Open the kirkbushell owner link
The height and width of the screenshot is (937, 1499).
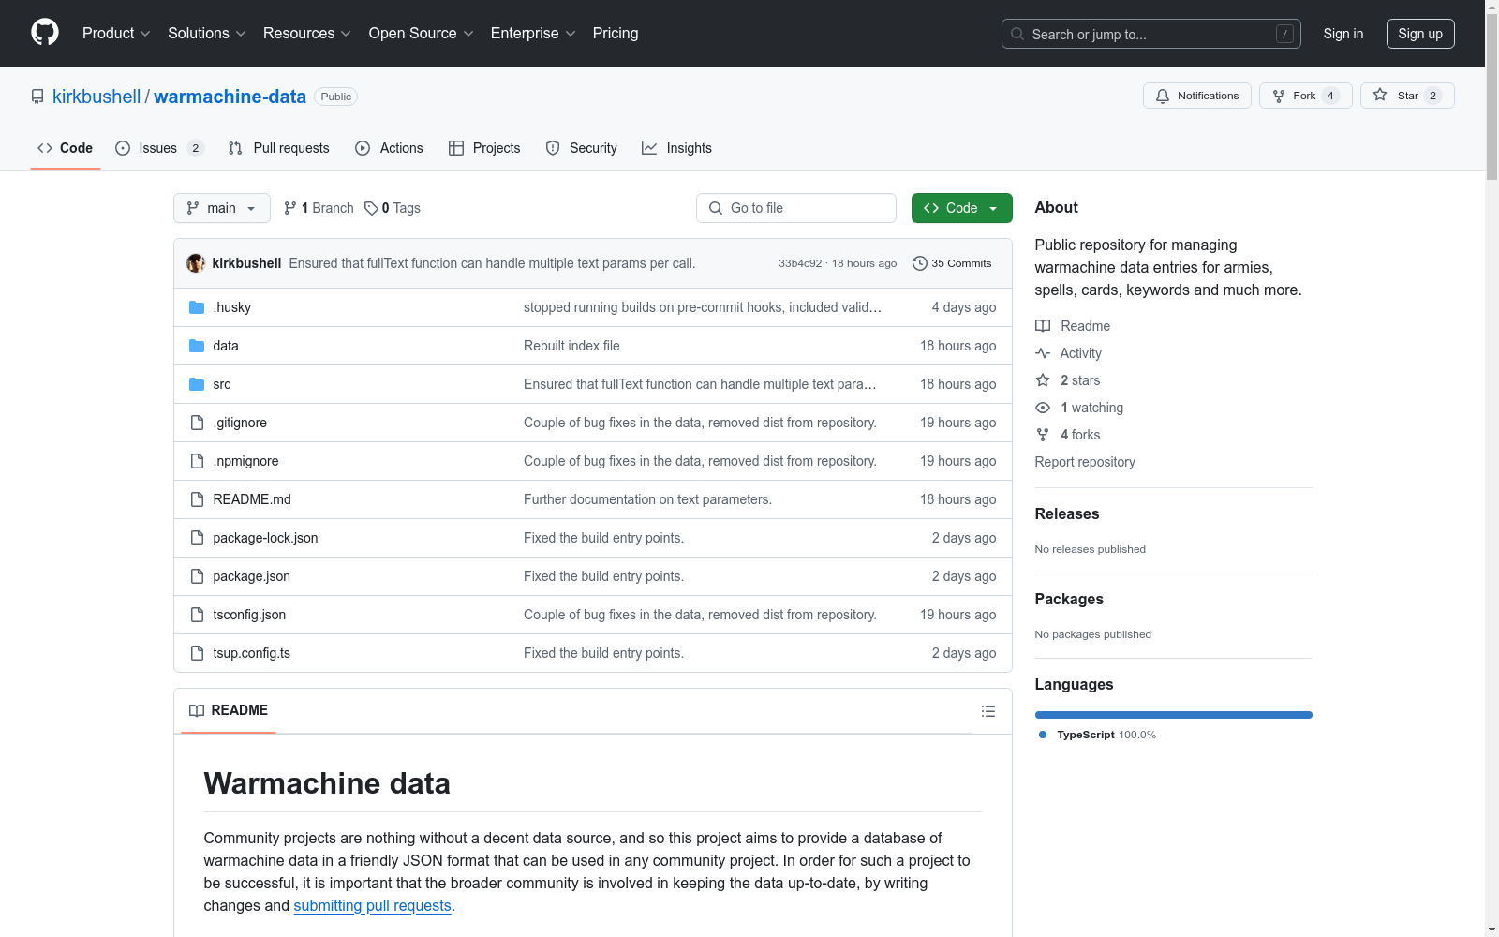click(x=96, y=97)
